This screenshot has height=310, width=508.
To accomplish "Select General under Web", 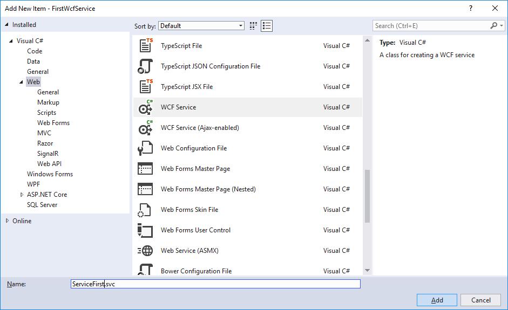I will (48, 92).
